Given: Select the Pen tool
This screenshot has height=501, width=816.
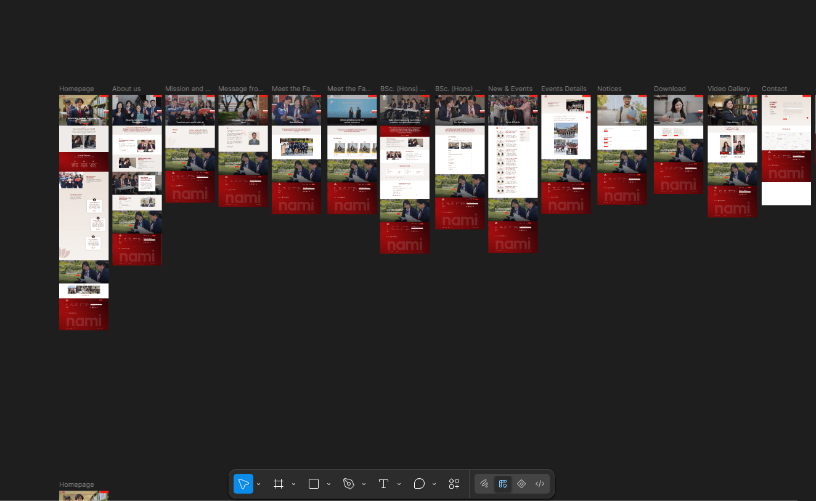Looking at the screenshot, I should 349,484.
